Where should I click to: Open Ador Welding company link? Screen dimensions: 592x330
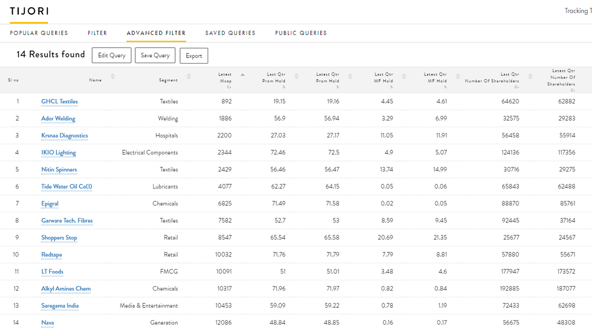(x=58, y=119)
